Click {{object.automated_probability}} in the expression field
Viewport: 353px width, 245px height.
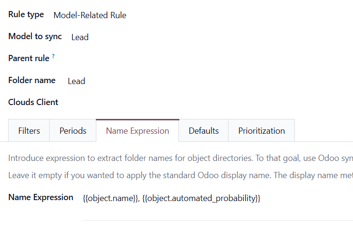point(201,198)
